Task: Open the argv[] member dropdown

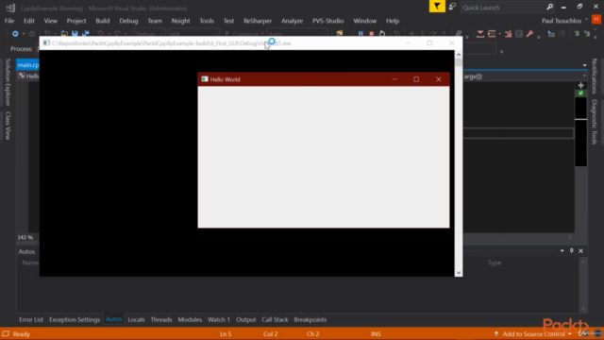Action: pos(584,76)
